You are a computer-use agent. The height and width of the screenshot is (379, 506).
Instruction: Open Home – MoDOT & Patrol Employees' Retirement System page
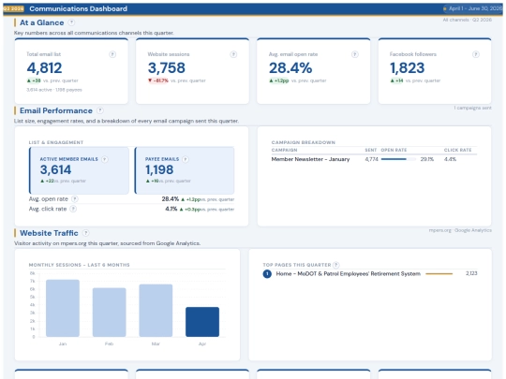[x=349, y=273]
